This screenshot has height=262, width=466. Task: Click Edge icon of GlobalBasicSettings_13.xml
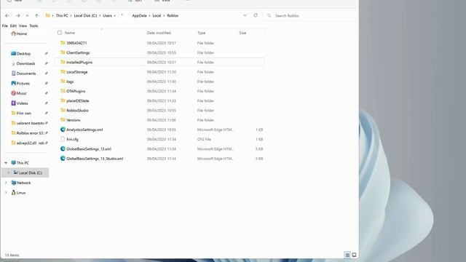[63, 148]
